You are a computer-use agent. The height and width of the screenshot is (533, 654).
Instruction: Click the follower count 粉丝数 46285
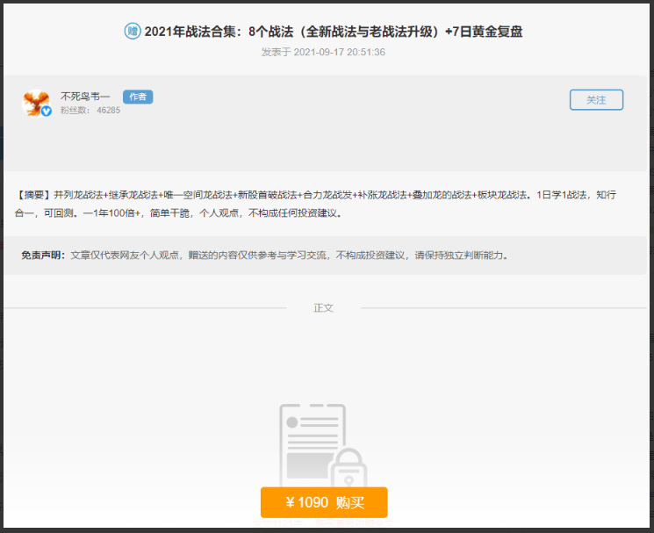[90, 111]
